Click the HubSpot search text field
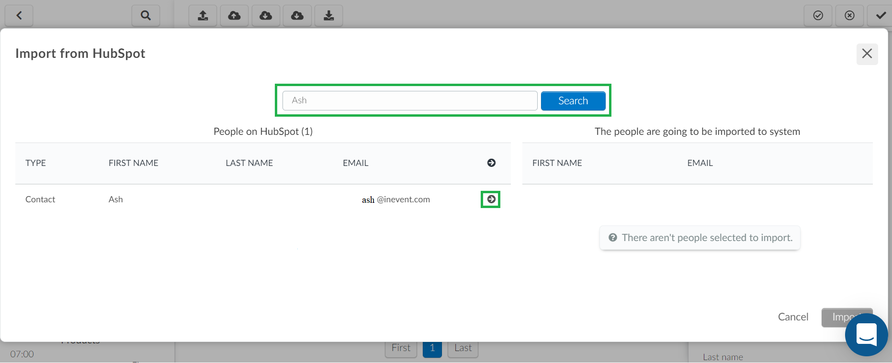The image size is (892, 363). click(410, 100)
